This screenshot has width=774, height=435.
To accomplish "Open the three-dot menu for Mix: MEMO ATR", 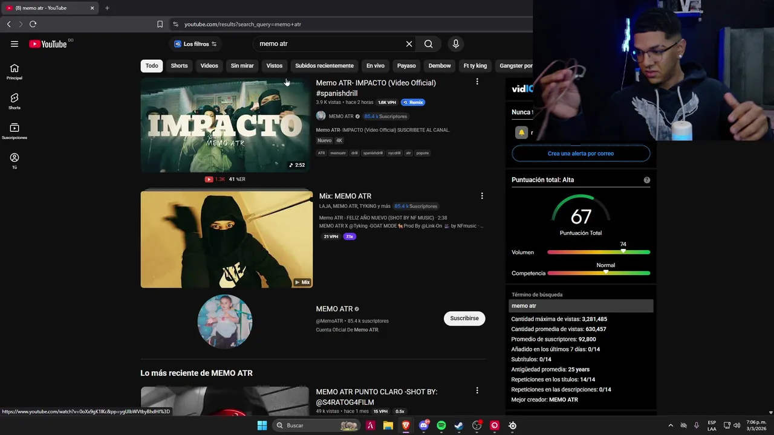I will 481,196.
